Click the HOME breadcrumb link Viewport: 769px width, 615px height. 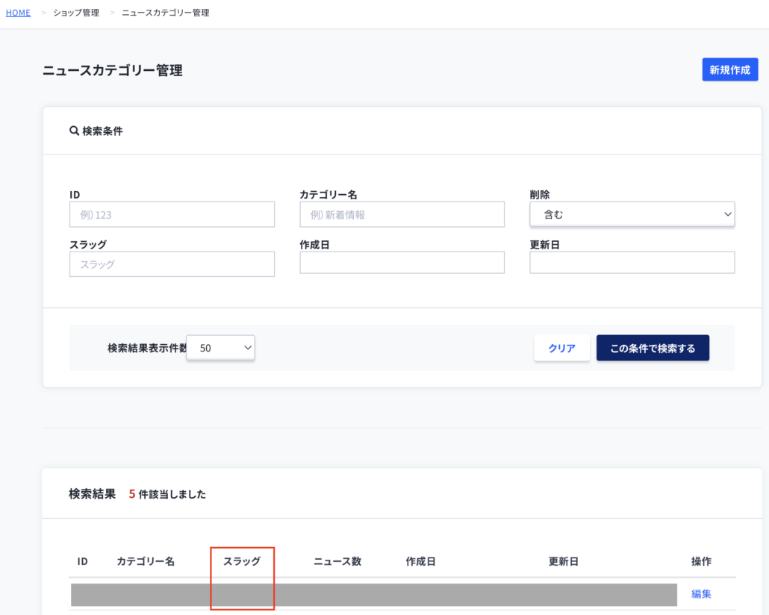[18, 13]
